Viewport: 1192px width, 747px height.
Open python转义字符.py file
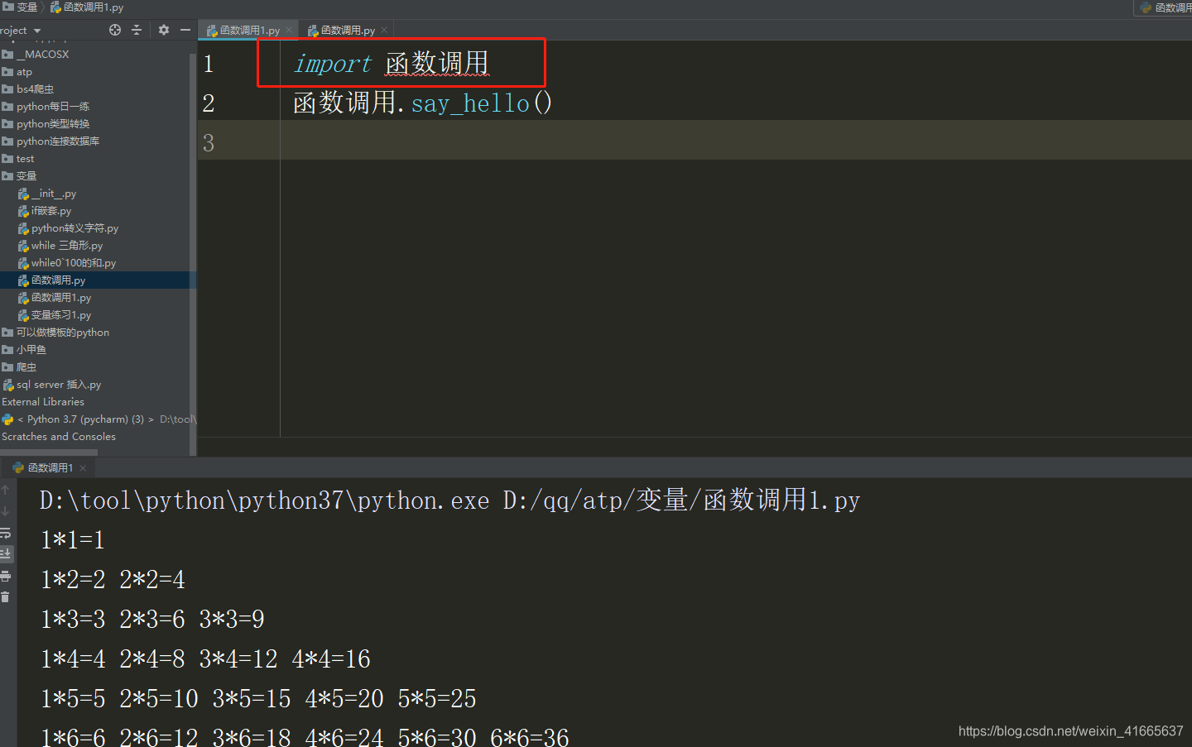click(68, 228)
